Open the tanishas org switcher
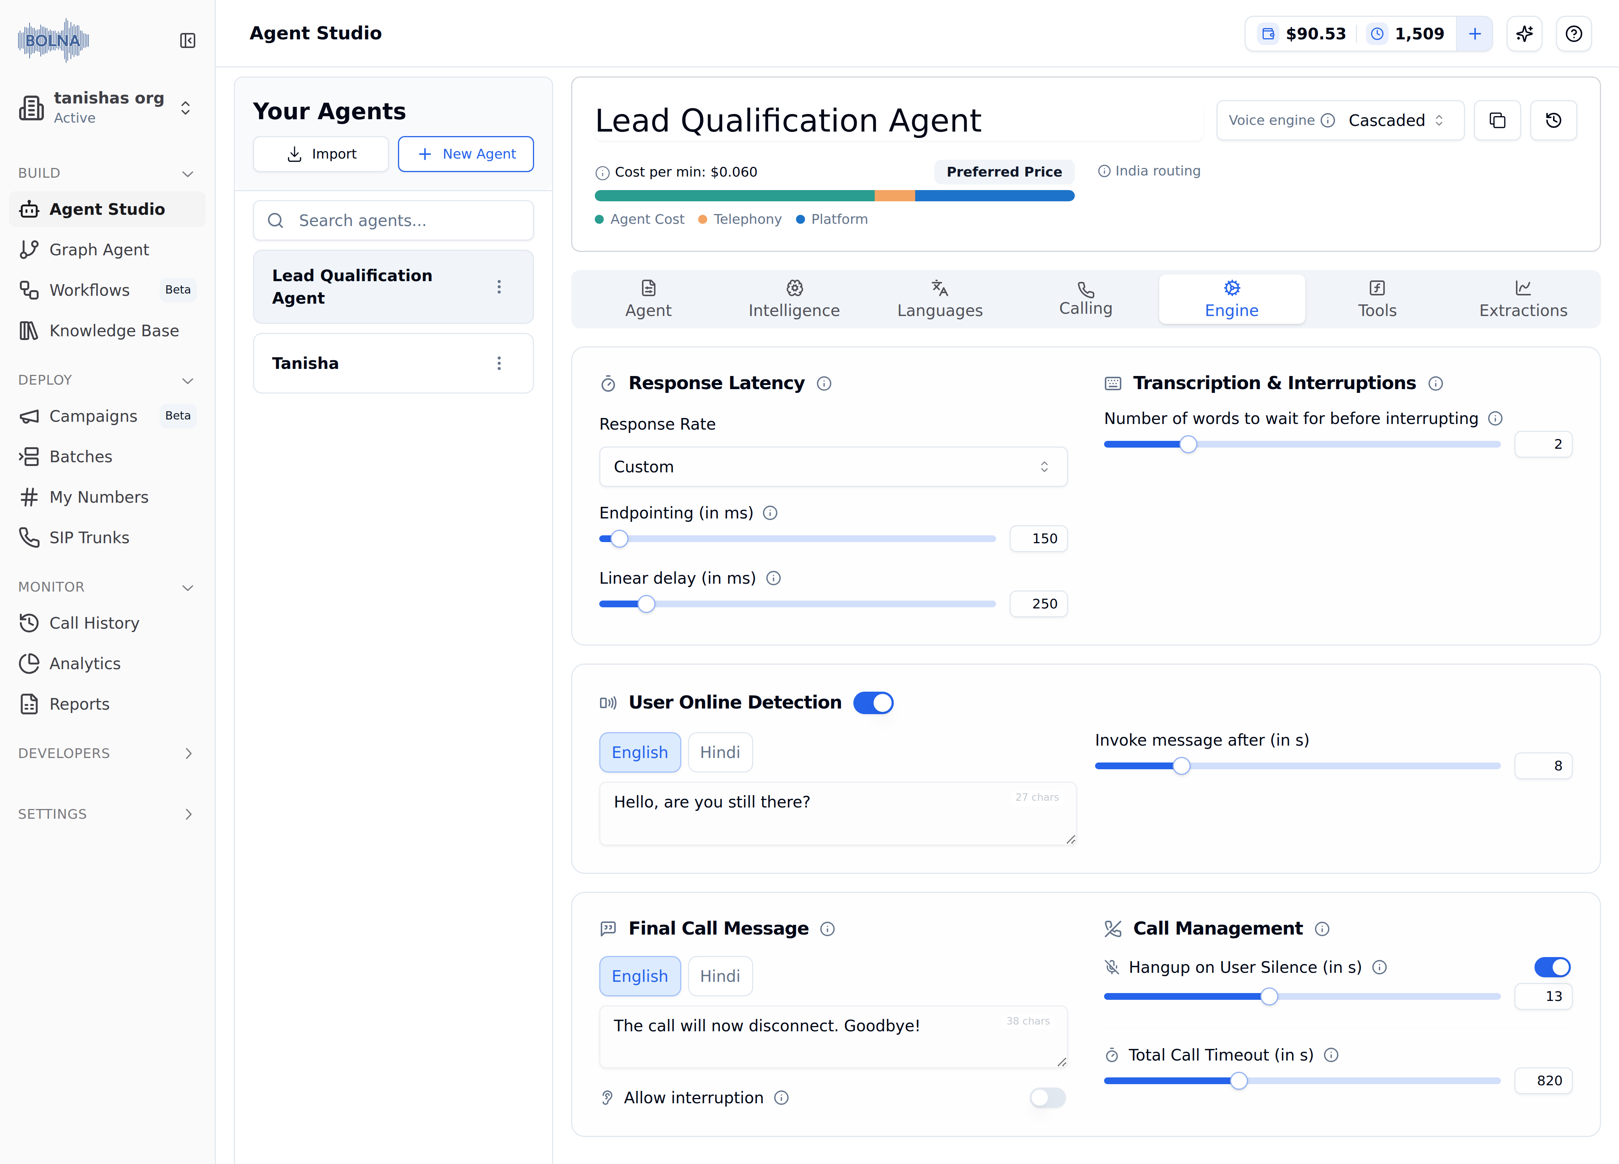Viewport: 1619px width, 1164px height. pyautogui.click(x=106, y=107)
